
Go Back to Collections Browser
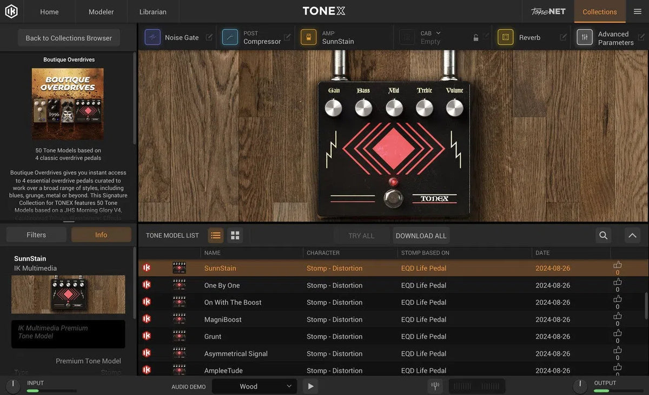pos(68,38)
